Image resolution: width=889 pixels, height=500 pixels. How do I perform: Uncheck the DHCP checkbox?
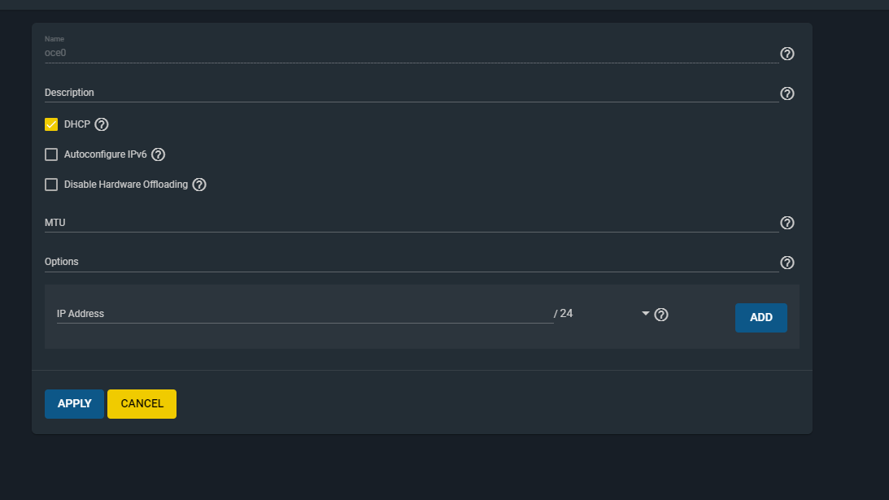click(51, 124)
